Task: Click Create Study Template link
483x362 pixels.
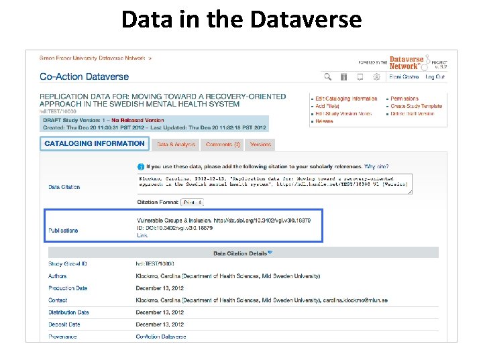Action: [416, 106]
